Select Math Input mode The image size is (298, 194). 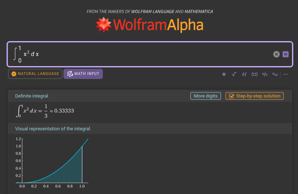83,74
